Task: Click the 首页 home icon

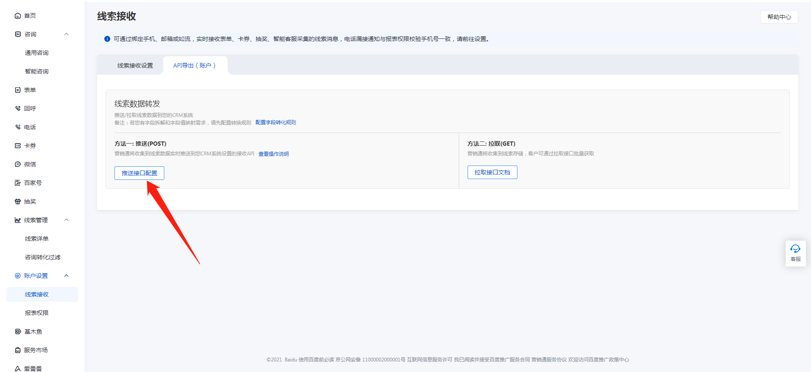Action: point(18,16)
